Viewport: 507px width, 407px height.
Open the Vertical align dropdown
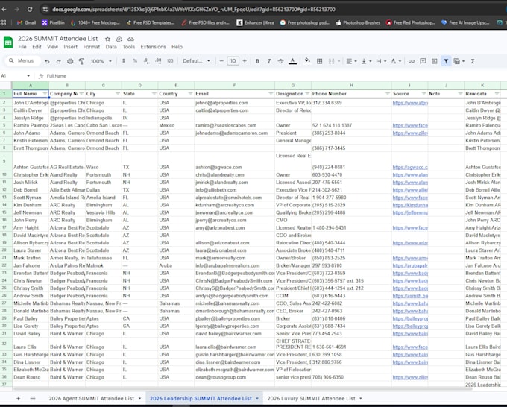coord(366,61)
